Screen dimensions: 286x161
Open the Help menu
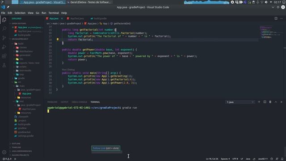pos(64,13)
